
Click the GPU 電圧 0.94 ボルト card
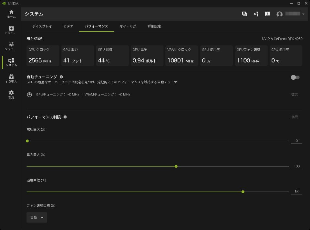coord(147,56)
